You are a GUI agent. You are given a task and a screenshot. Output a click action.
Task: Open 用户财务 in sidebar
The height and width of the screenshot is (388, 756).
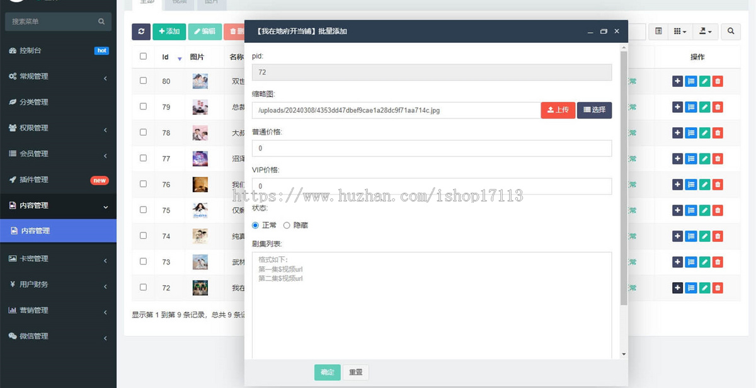[x=58, y=284]
